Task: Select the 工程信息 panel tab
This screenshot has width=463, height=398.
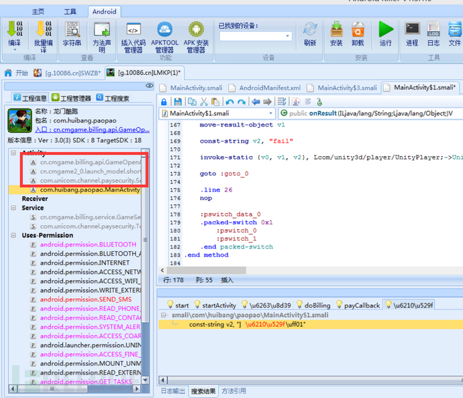Action: pos(30,98)
